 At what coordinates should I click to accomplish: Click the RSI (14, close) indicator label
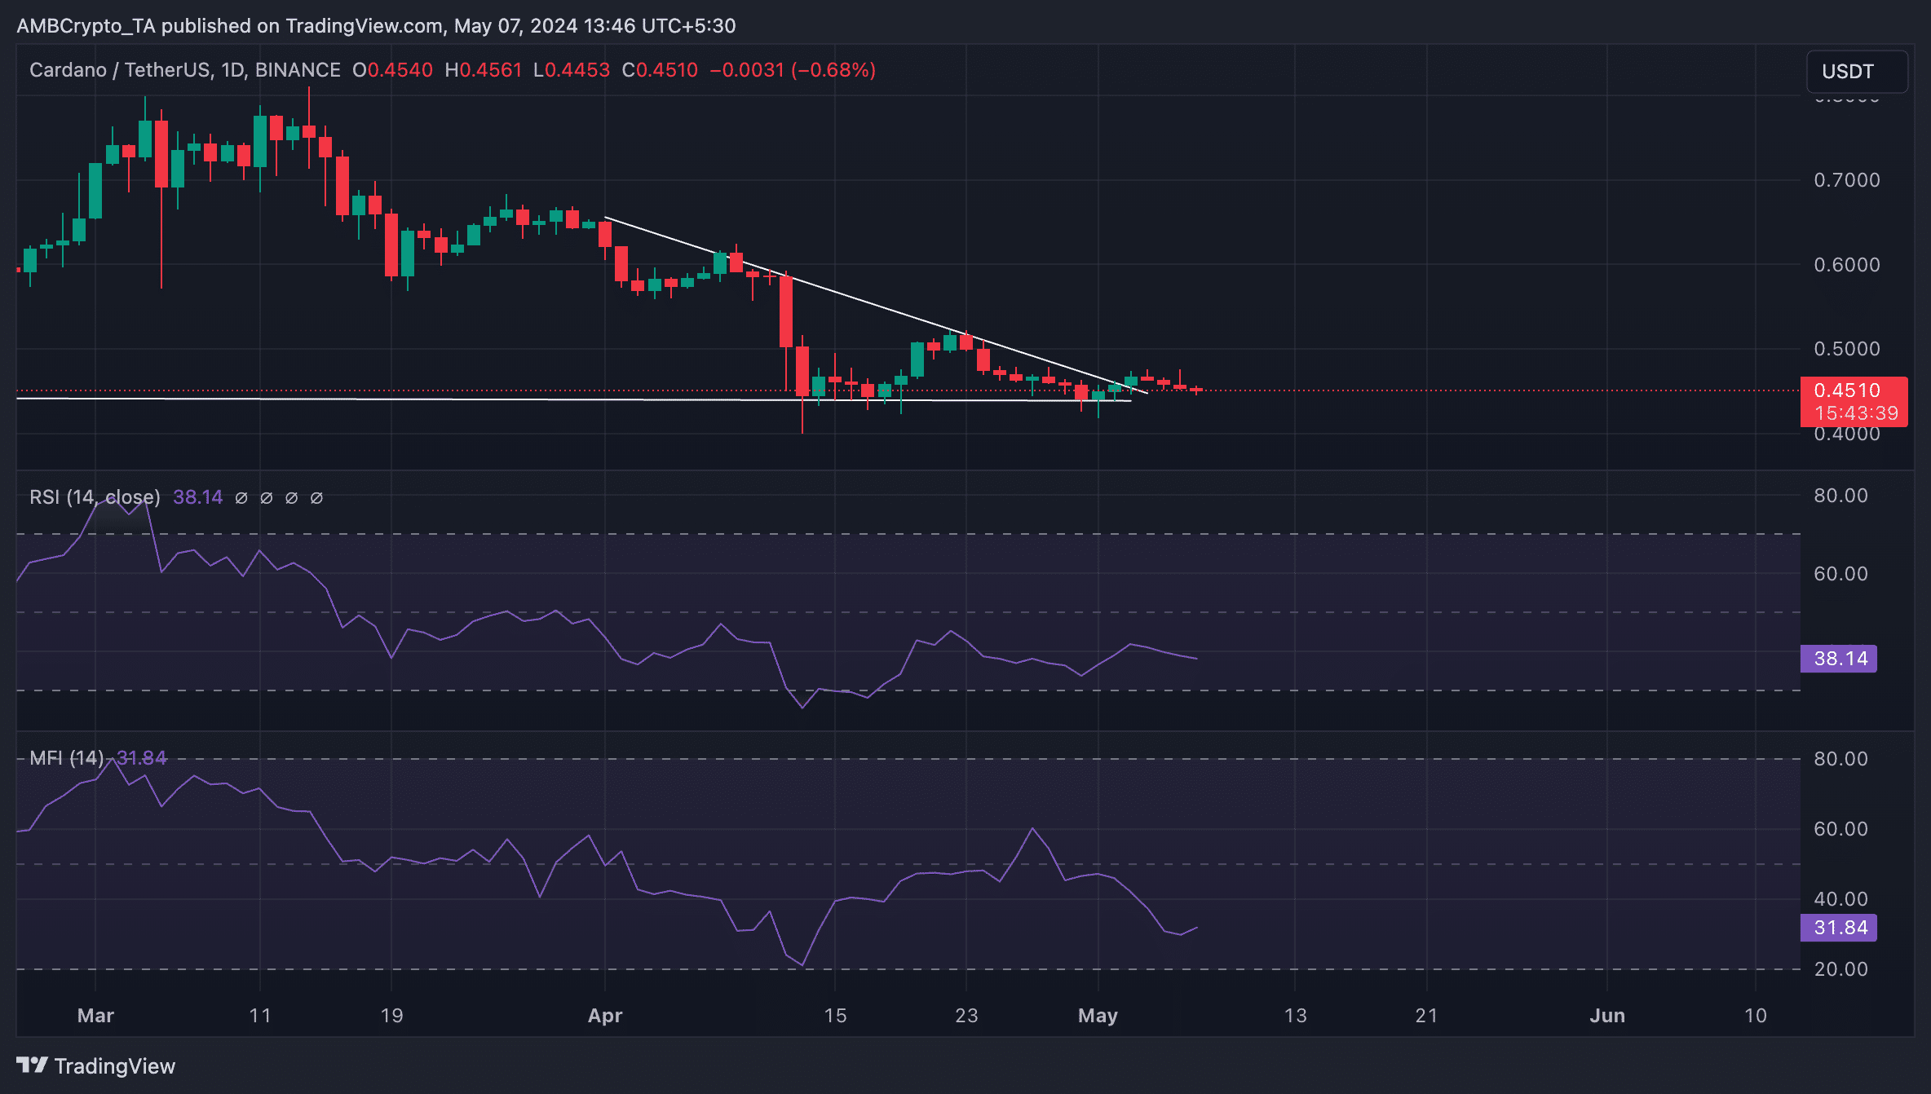95,497
